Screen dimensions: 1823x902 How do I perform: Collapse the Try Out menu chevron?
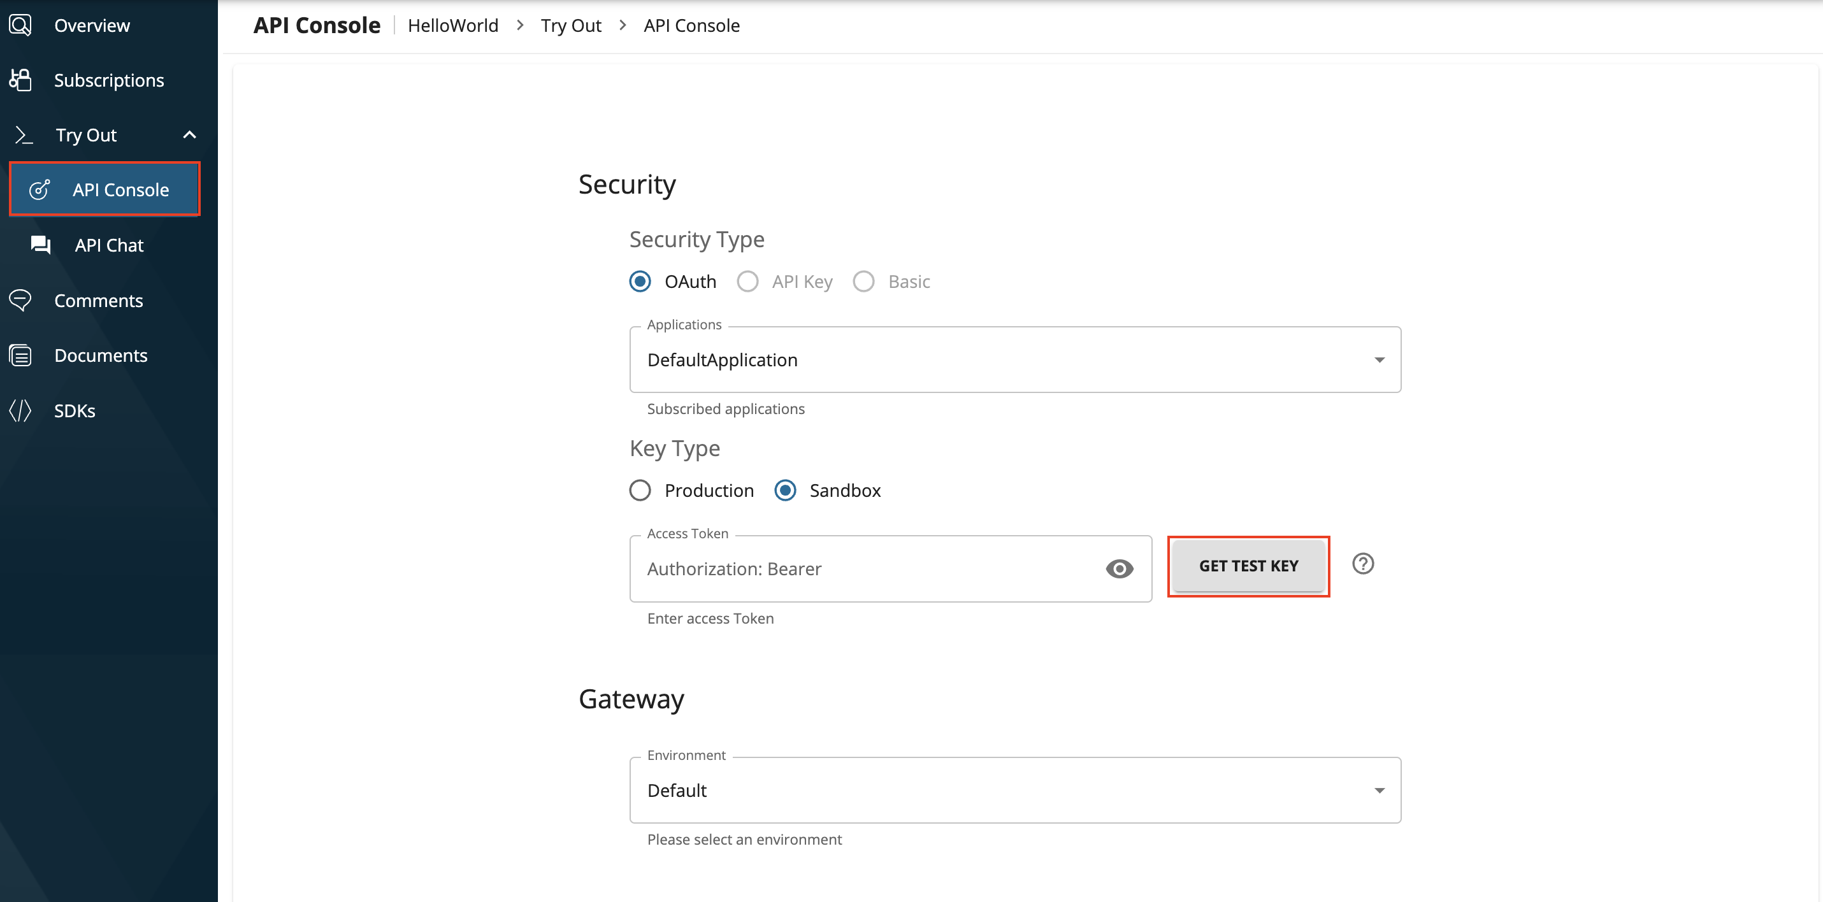pos(189,134)
